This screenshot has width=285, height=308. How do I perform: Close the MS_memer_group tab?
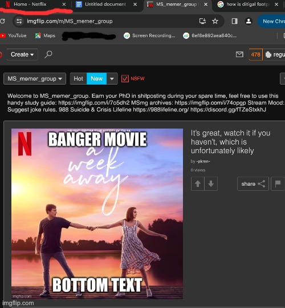coord(206,5)
